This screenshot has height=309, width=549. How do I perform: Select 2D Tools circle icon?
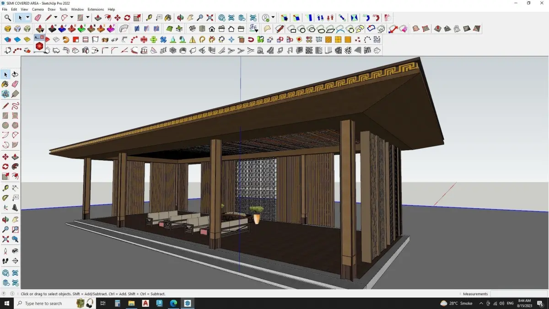(x=302, y=29)
